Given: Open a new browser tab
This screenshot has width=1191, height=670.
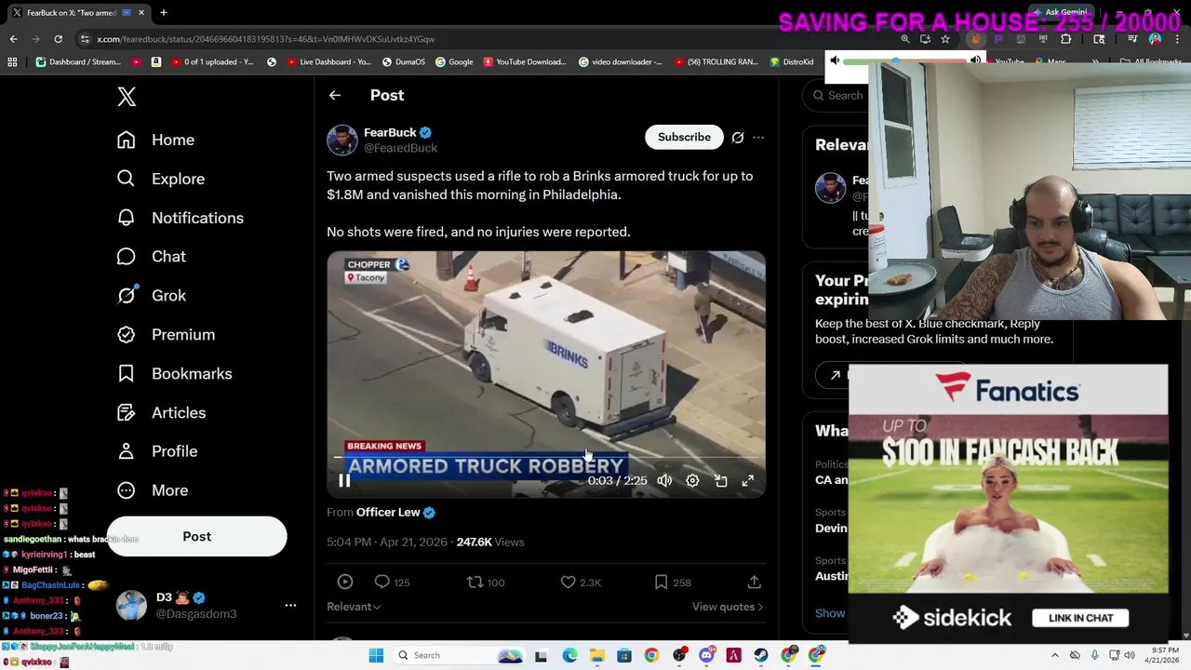Looking at the screenshot, I should click(x=163, y=13).
